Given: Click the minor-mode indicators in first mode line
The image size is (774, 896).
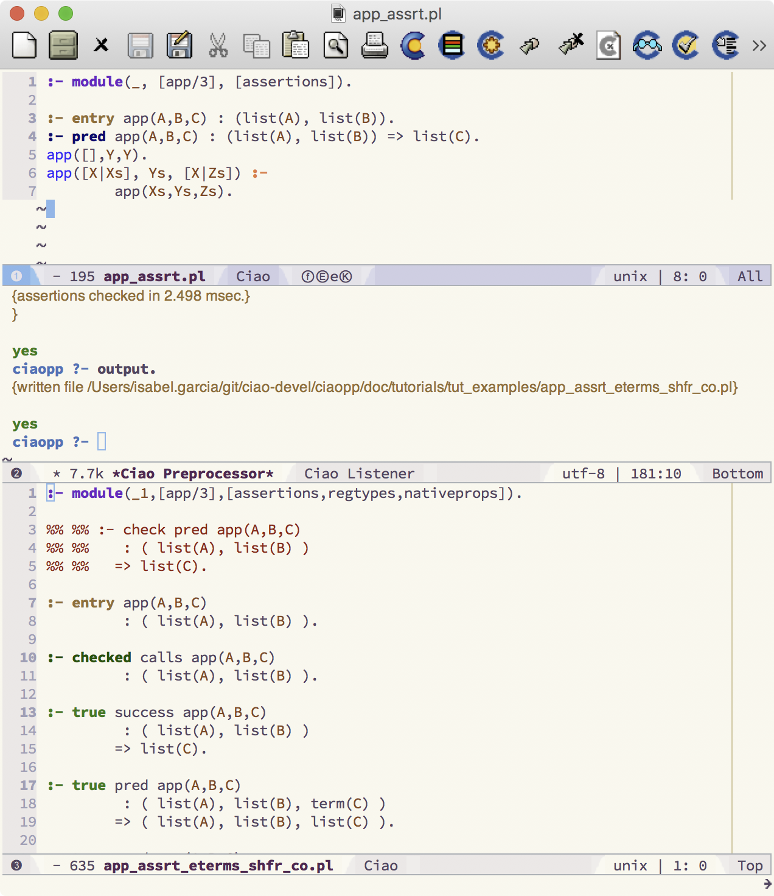Looking at the screenshot, I should [x=327, y=276].
